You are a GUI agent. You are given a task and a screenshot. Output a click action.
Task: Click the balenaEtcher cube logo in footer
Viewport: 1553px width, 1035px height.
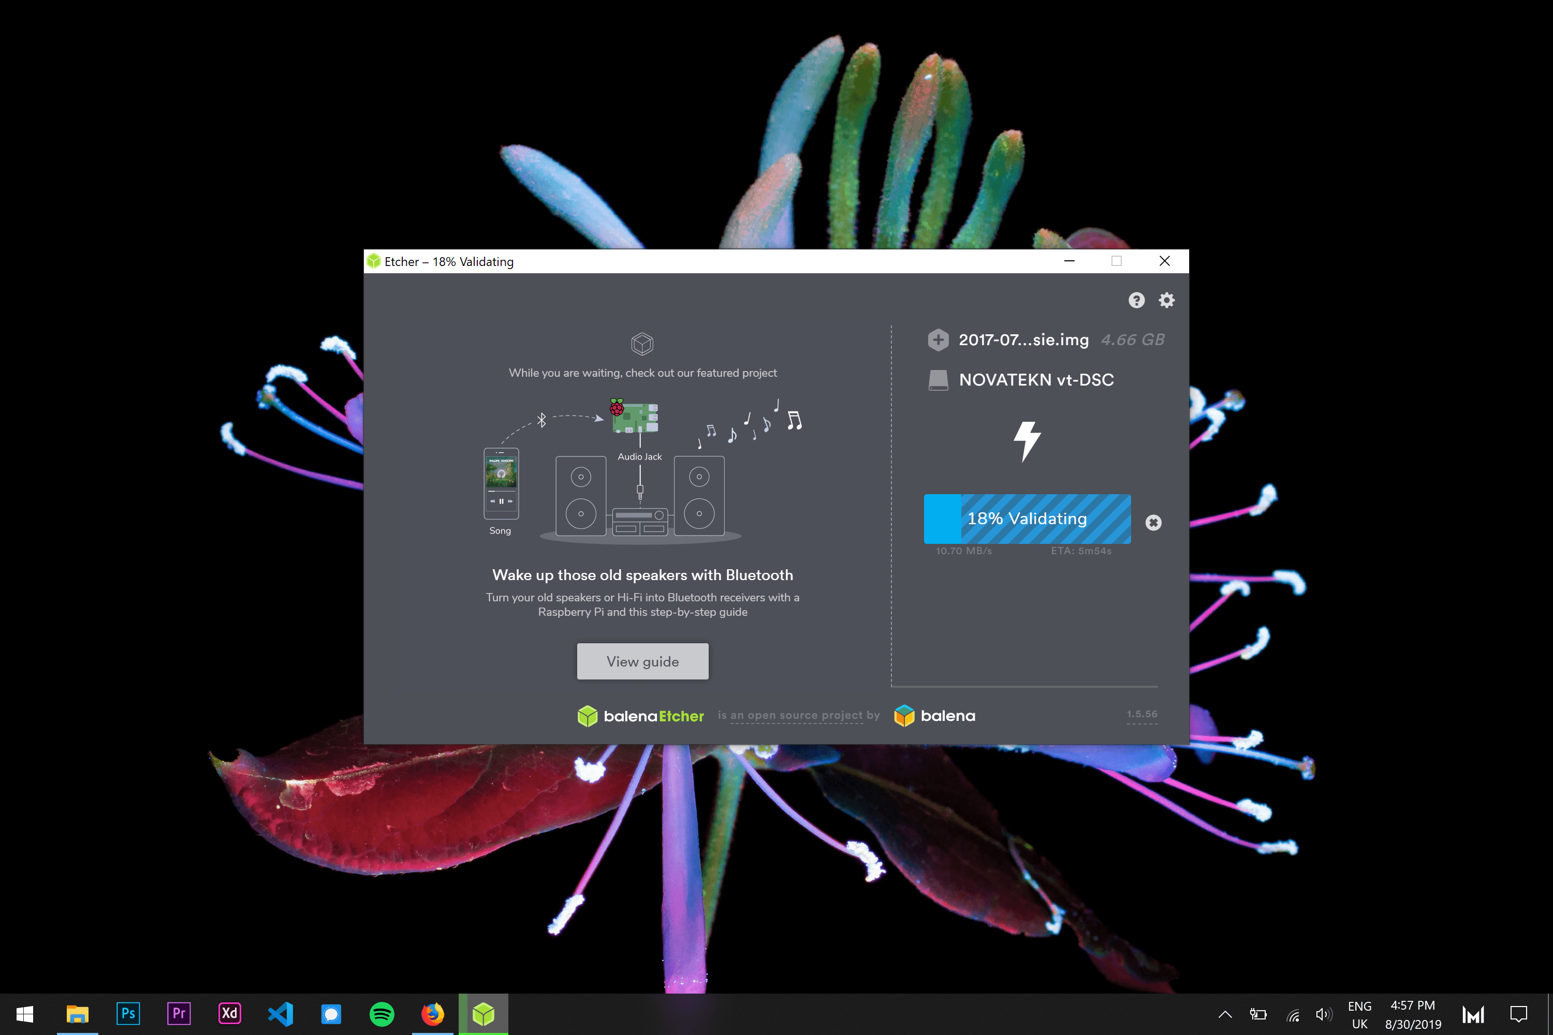588,716
